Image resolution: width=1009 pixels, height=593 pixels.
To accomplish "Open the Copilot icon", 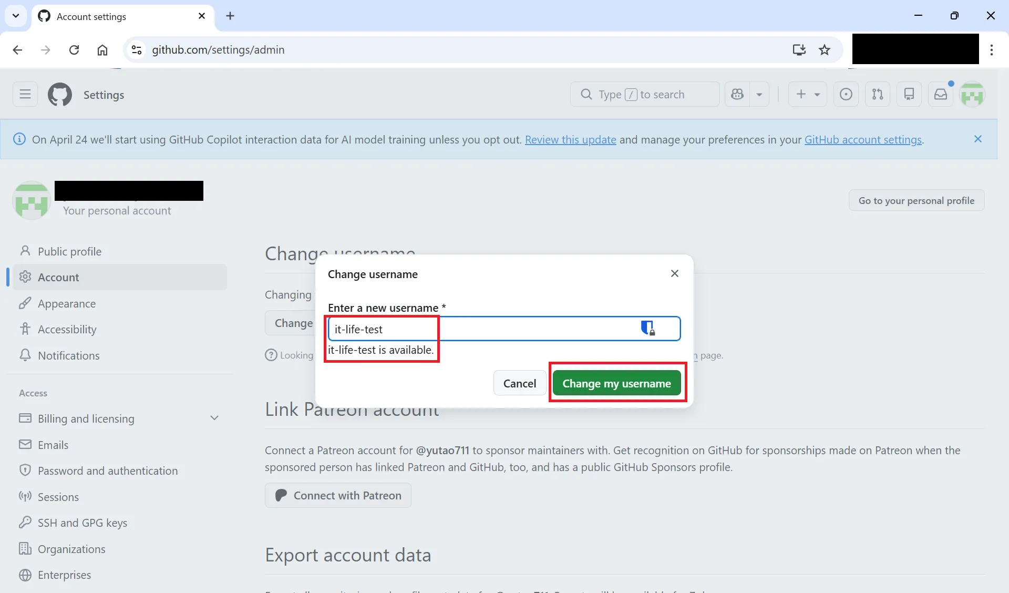I will (x=737, y=95).
